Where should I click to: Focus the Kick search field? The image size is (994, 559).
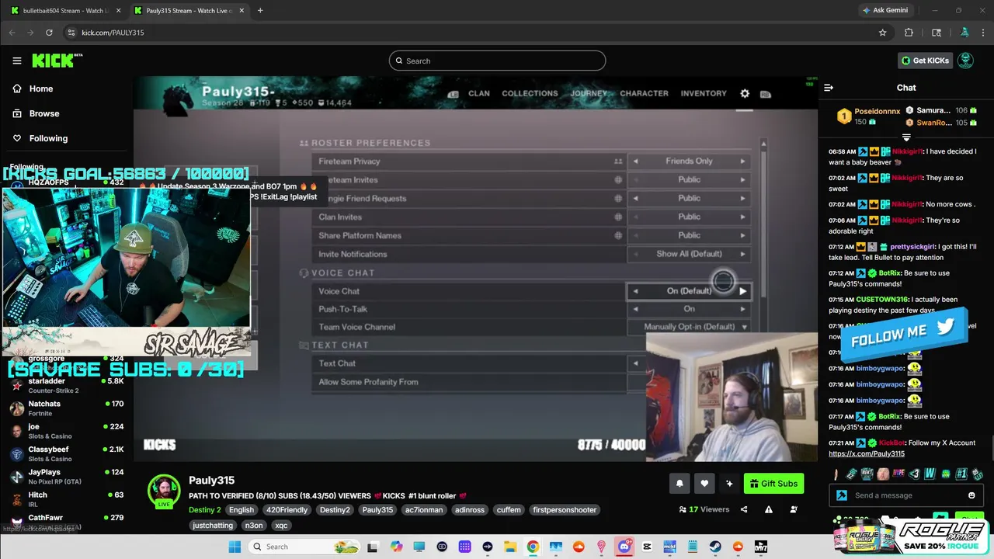[x=497, y=61]
